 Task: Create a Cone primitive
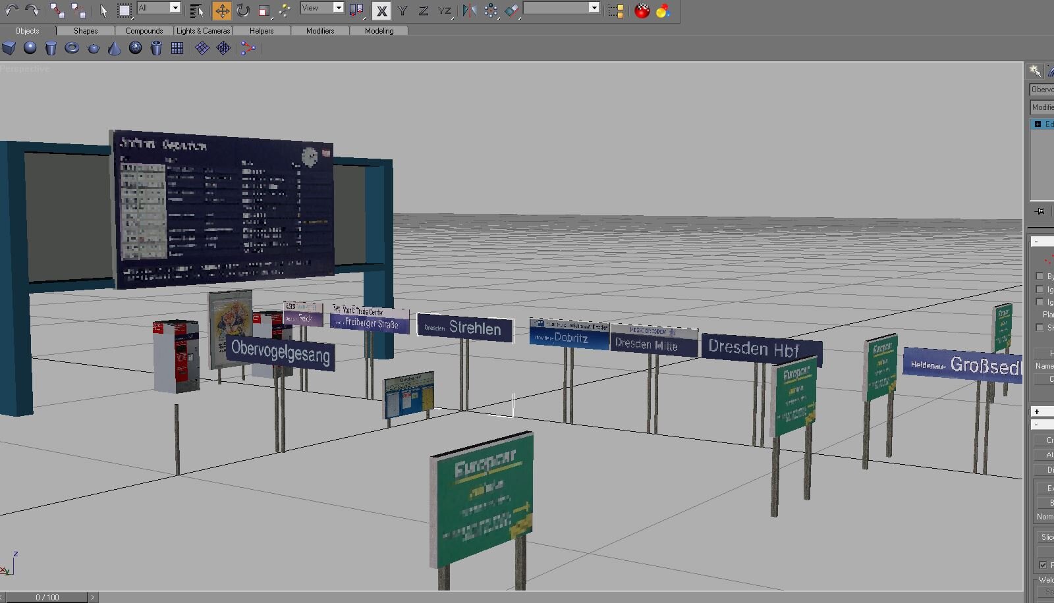click(x=114, y=48)
